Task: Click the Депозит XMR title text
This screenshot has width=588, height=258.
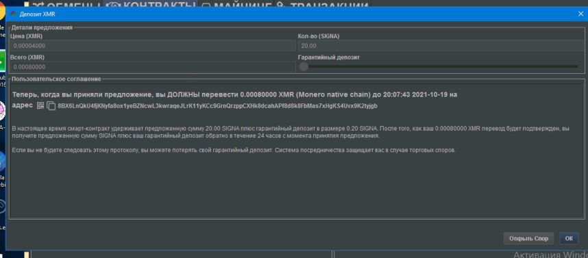Action: (38, 14)
